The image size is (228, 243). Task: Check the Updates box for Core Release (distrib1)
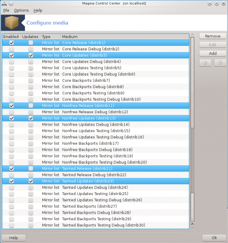(x=31, y=43)
